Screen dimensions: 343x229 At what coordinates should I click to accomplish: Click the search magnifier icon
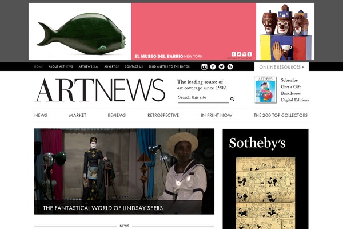pyautogui.click(x=232, y=99)
